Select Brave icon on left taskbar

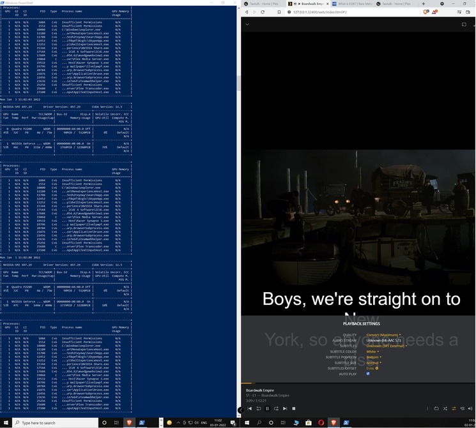pyautogui.click(x=129, y=422)
